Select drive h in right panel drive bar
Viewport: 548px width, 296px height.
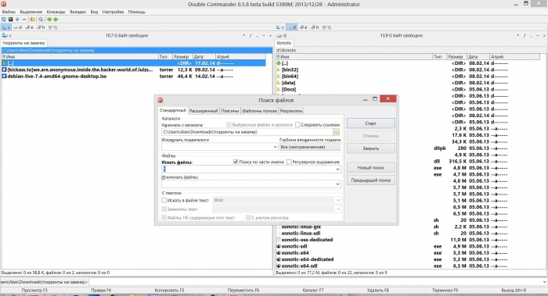315,27
